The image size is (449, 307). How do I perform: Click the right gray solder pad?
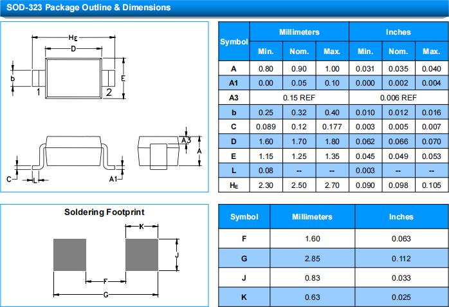coord(142,255)
